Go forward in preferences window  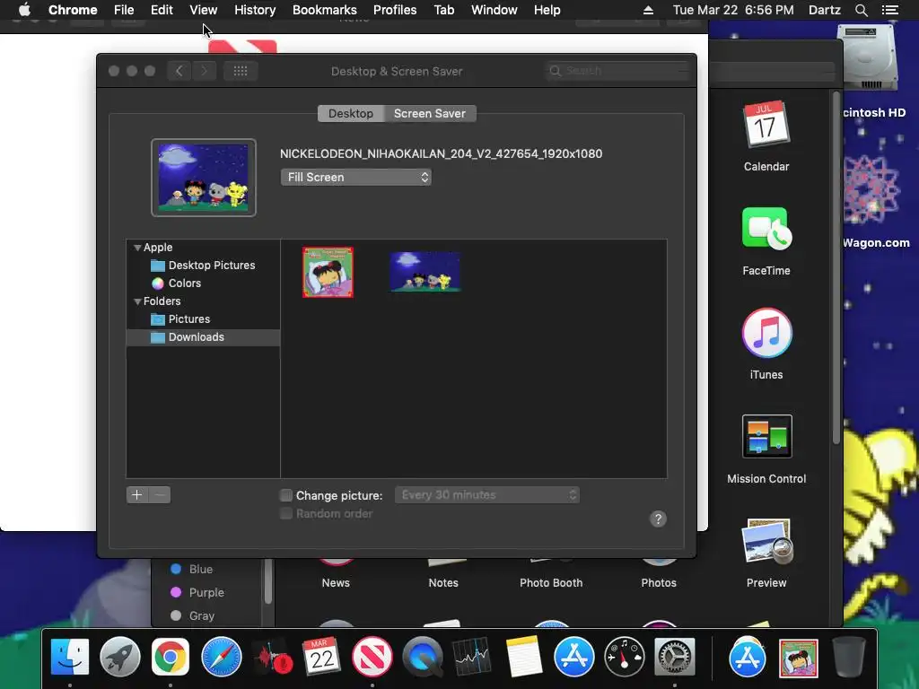204,71
